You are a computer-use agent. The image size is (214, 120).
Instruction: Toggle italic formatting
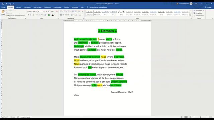(31, 15)
